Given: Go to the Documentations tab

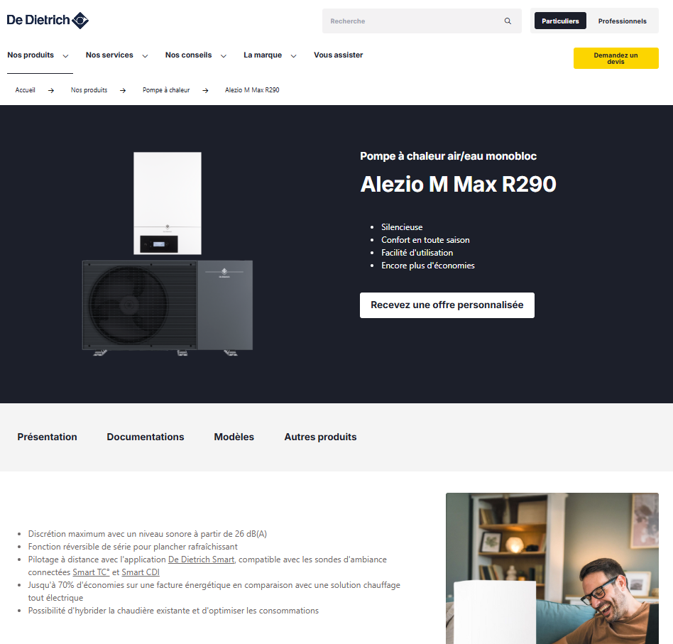Looking at the screenshot, I should pos(146,437).
